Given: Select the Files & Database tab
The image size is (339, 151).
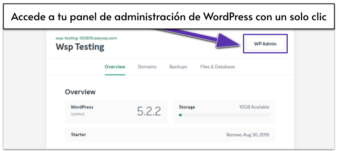Looking at the screenshot, I should click(217, 67).
